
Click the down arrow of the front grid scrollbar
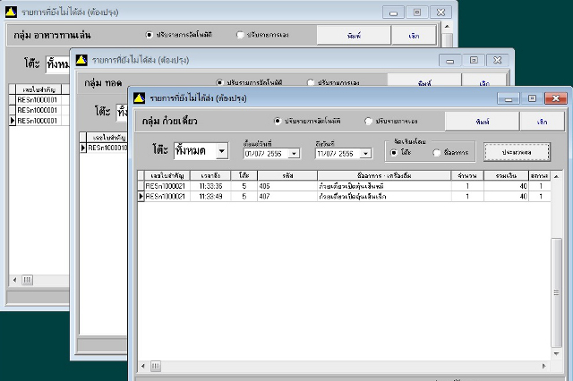556,353
